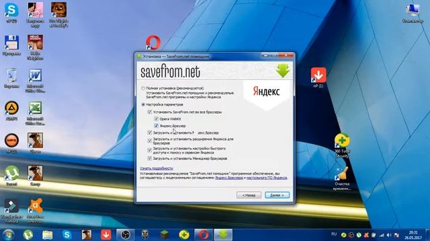Click the Далее next button

(277, 195)
